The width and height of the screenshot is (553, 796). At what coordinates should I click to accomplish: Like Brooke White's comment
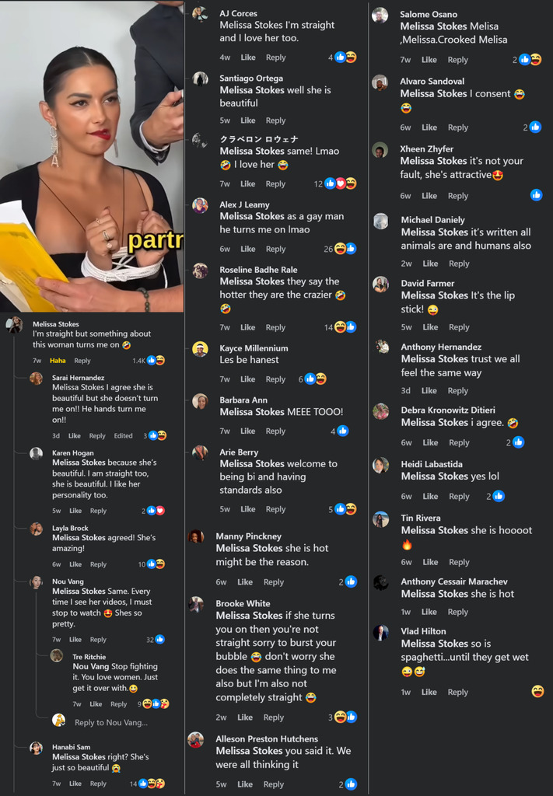pos(245,717)
